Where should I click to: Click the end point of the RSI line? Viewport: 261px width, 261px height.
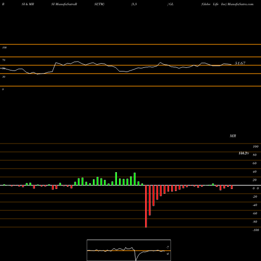tap(231, 65)
